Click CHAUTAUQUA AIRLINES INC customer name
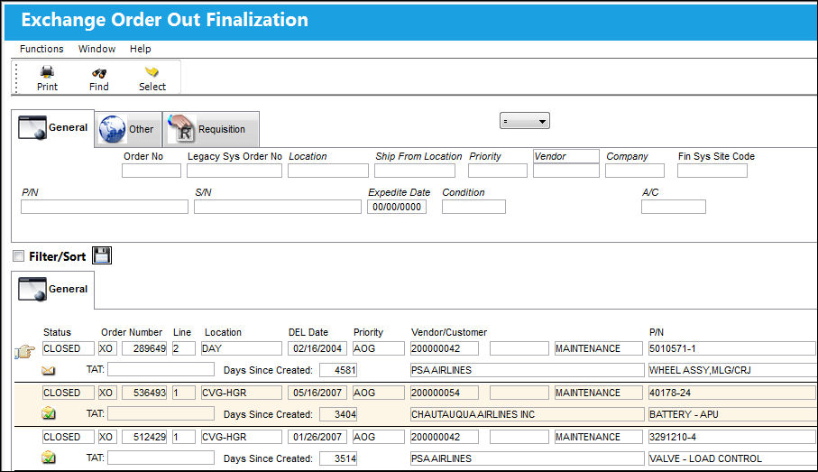The width and height of the screenshot is (818, 472). pos(527,414)
